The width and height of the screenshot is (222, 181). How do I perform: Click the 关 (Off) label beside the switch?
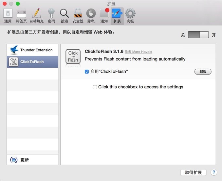[x=183, y=35]
